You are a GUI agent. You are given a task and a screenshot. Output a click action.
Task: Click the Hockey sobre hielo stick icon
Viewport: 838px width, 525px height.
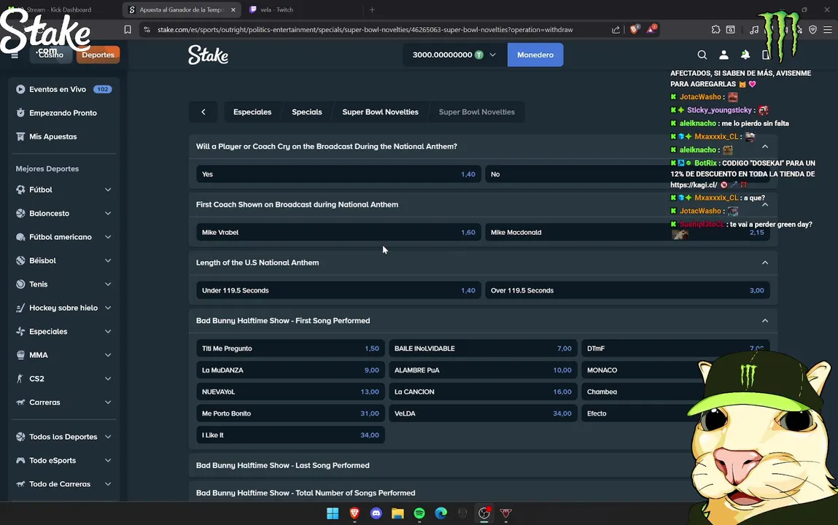point(20,308)
